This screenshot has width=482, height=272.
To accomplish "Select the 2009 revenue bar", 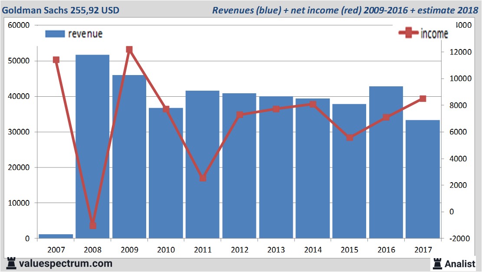I will point(129,157).
